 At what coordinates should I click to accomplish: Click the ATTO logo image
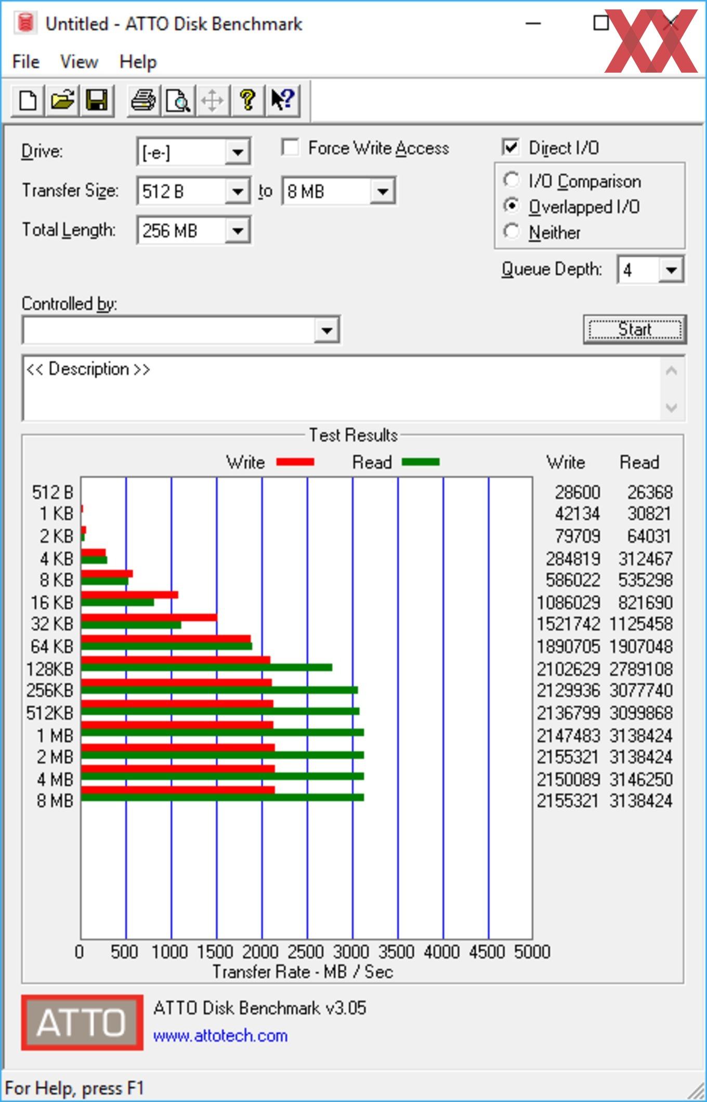[x=82, y=1022]
